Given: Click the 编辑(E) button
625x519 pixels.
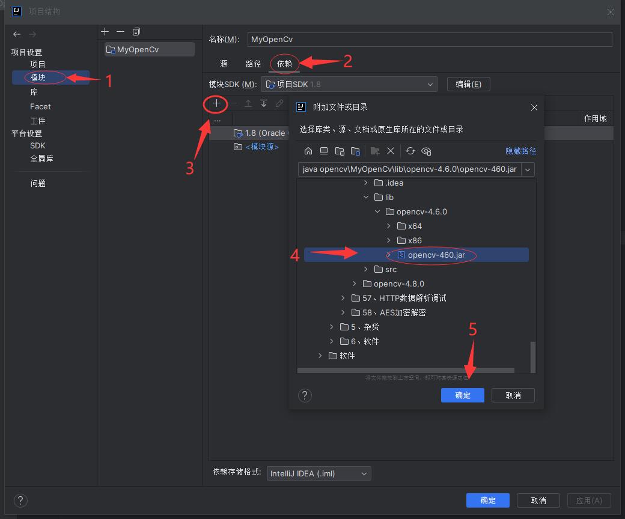Looking at the screenshot, I should pyautogui.click(x=468, y=85).
